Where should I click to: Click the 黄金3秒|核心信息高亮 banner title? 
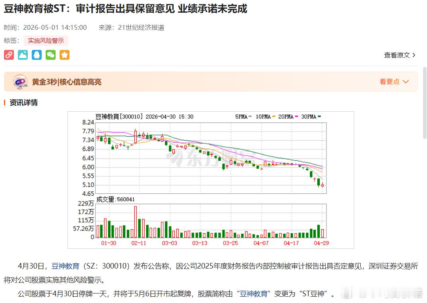[67, 82]
